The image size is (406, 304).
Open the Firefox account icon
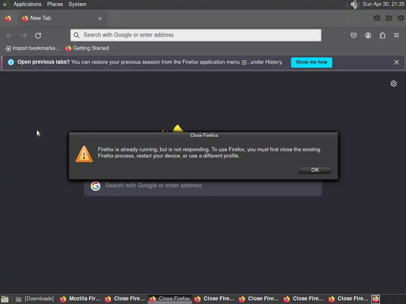[x=368, y=35]
